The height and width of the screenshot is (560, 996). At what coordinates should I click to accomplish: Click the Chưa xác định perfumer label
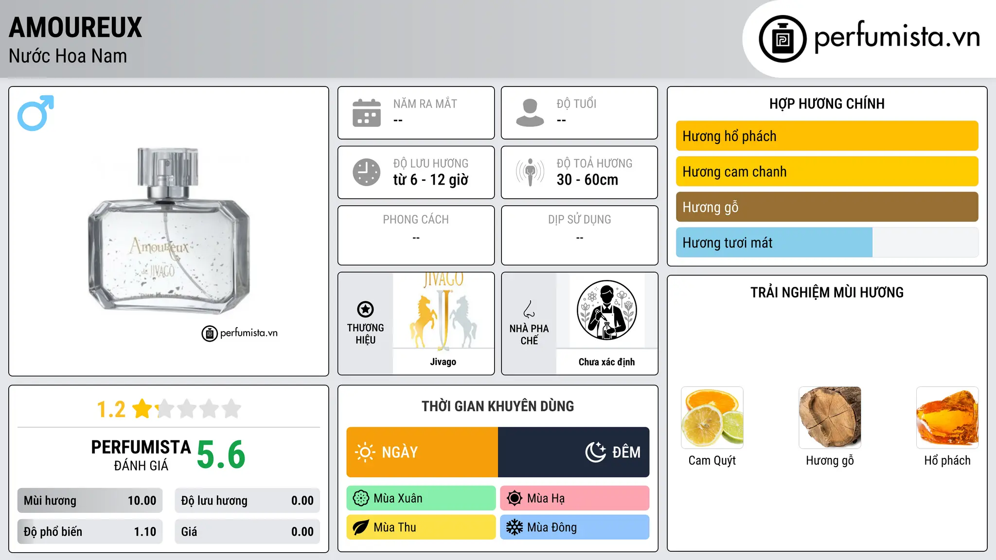click(x=606, y=362)
